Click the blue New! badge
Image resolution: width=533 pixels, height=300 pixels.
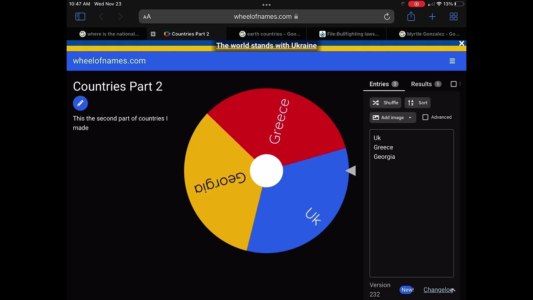coord(407,290)
